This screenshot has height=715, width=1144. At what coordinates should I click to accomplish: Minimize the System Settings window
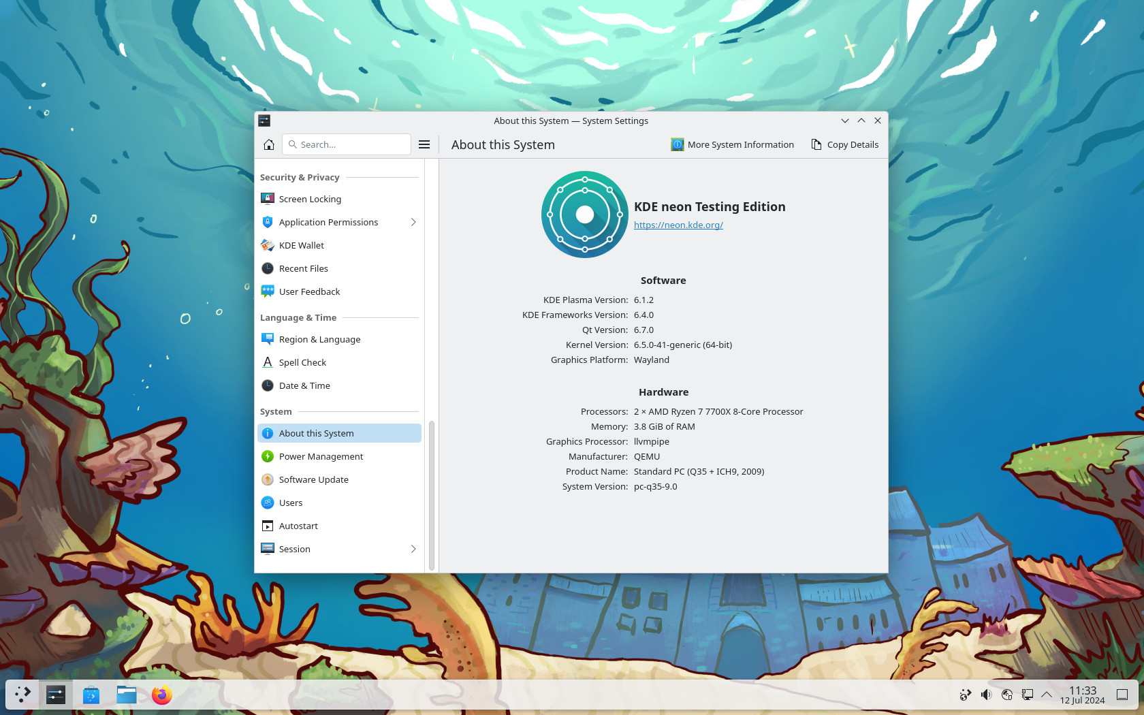pos(845,121)
